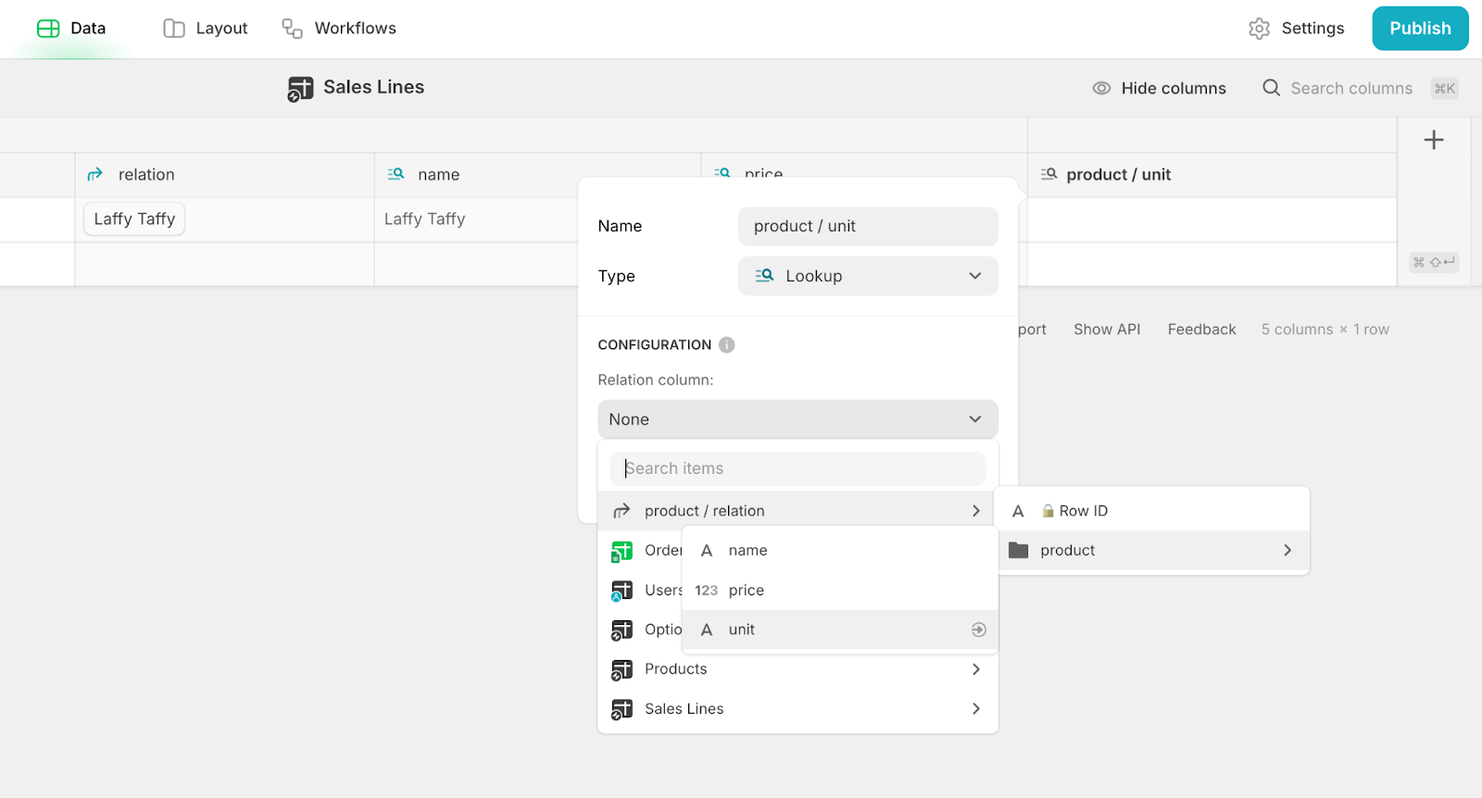Click the 5 columns × 1 row status
Image resolution: width=1482 pixels, height=798 pixels.
pos(1325,330)
